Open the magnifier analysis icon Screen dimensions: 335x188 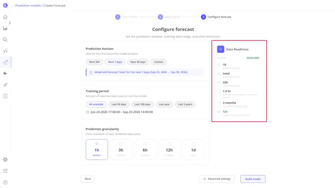coord(5,40)
